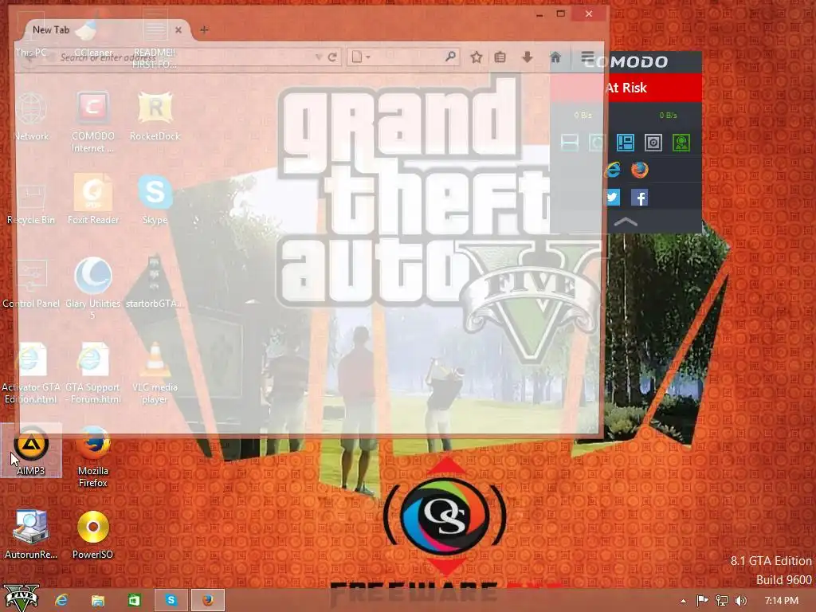Screen dimensions: 816x612
Task: Bookmark this page with the star
Action: pyautogui.click(x=476, y=57)
